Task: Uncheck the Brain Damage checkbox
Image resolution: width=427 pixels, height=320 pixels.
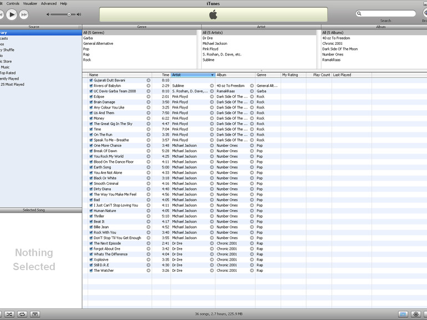Action: 91,102
